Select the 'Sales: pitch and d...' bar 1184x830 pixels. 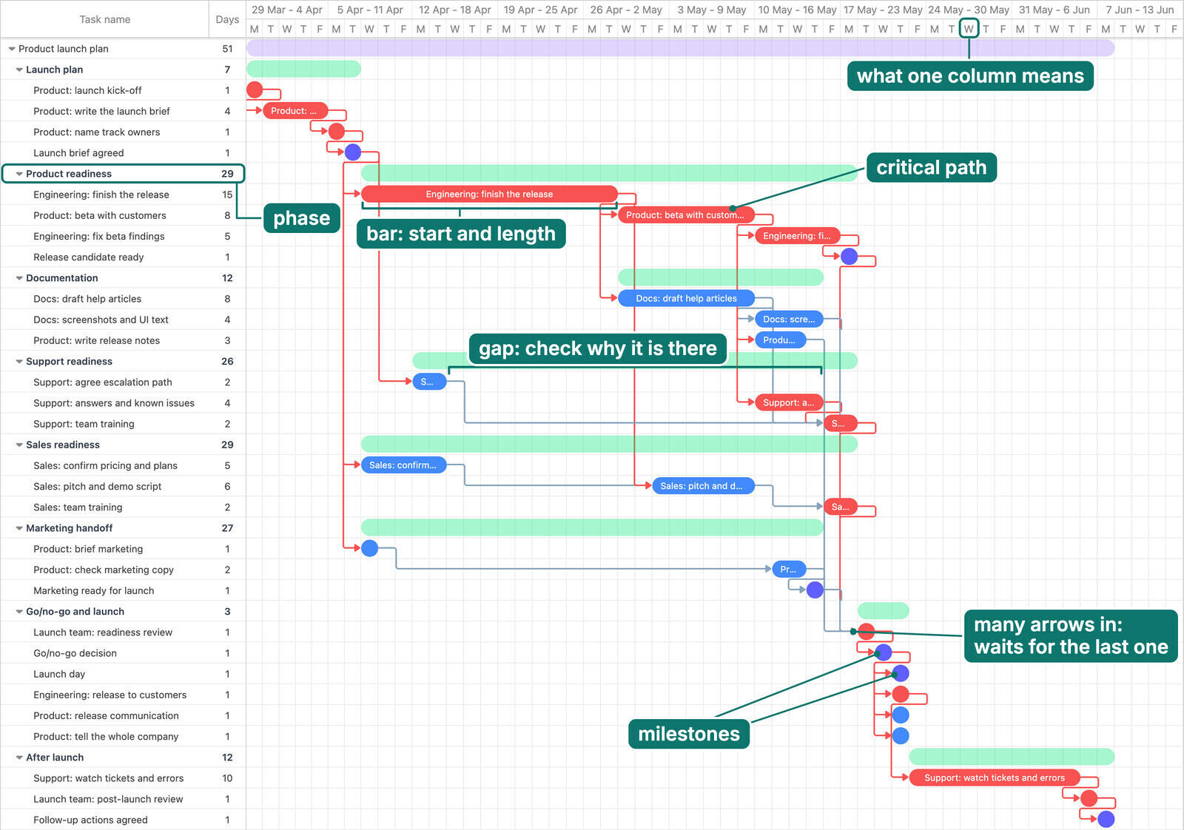[x=703, y=486]
